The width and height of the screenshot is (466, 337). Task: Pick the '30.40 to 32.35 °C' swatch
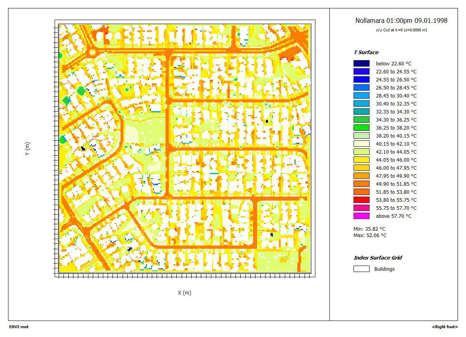(362, 104)
